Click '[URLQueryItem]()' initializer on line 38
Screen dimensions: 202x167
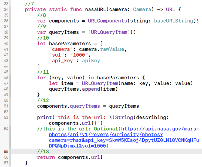pos(112,32)
